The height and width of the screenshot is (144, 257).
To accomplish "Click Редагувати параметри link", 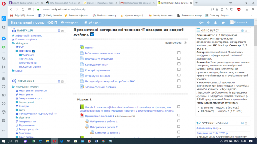I will pyautogui.click(x=33, y=90).
